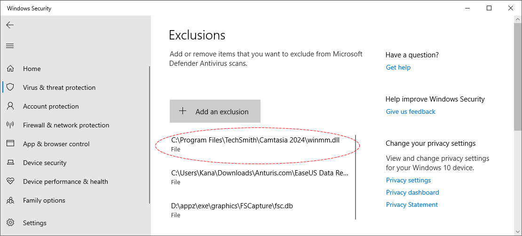Click the Home house icon
Image resolution: width=522 pixels, height=236 pixels.
[10, 69]
